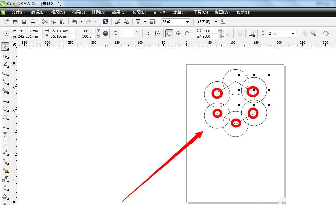The height and width of the screenshot is (205, 336).
Task: Open the zoom level dropdown
Action: pos(187,22)
